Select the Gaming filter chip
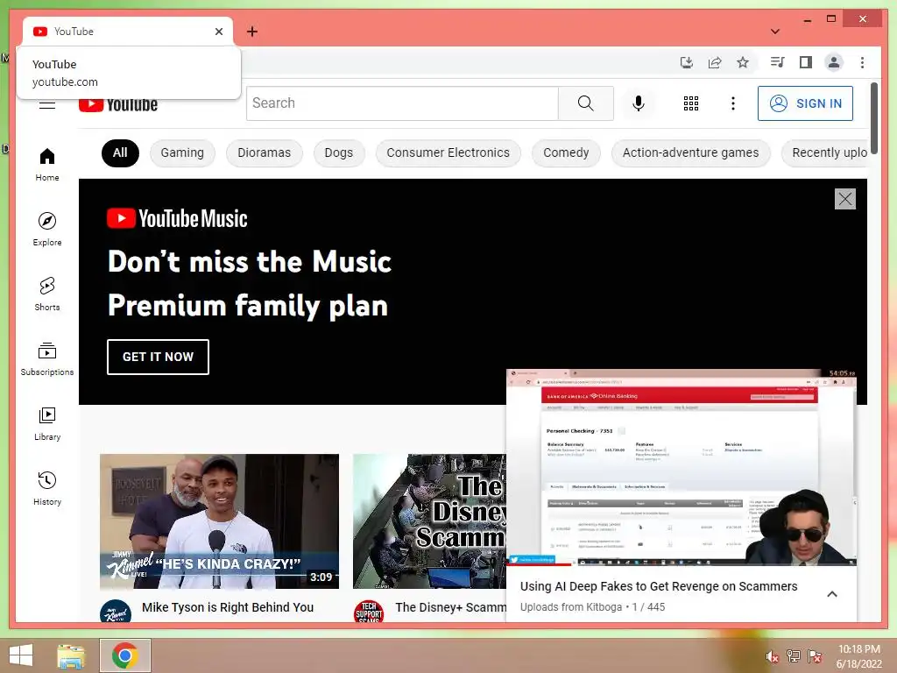897x673 pixels. point(182,152)
